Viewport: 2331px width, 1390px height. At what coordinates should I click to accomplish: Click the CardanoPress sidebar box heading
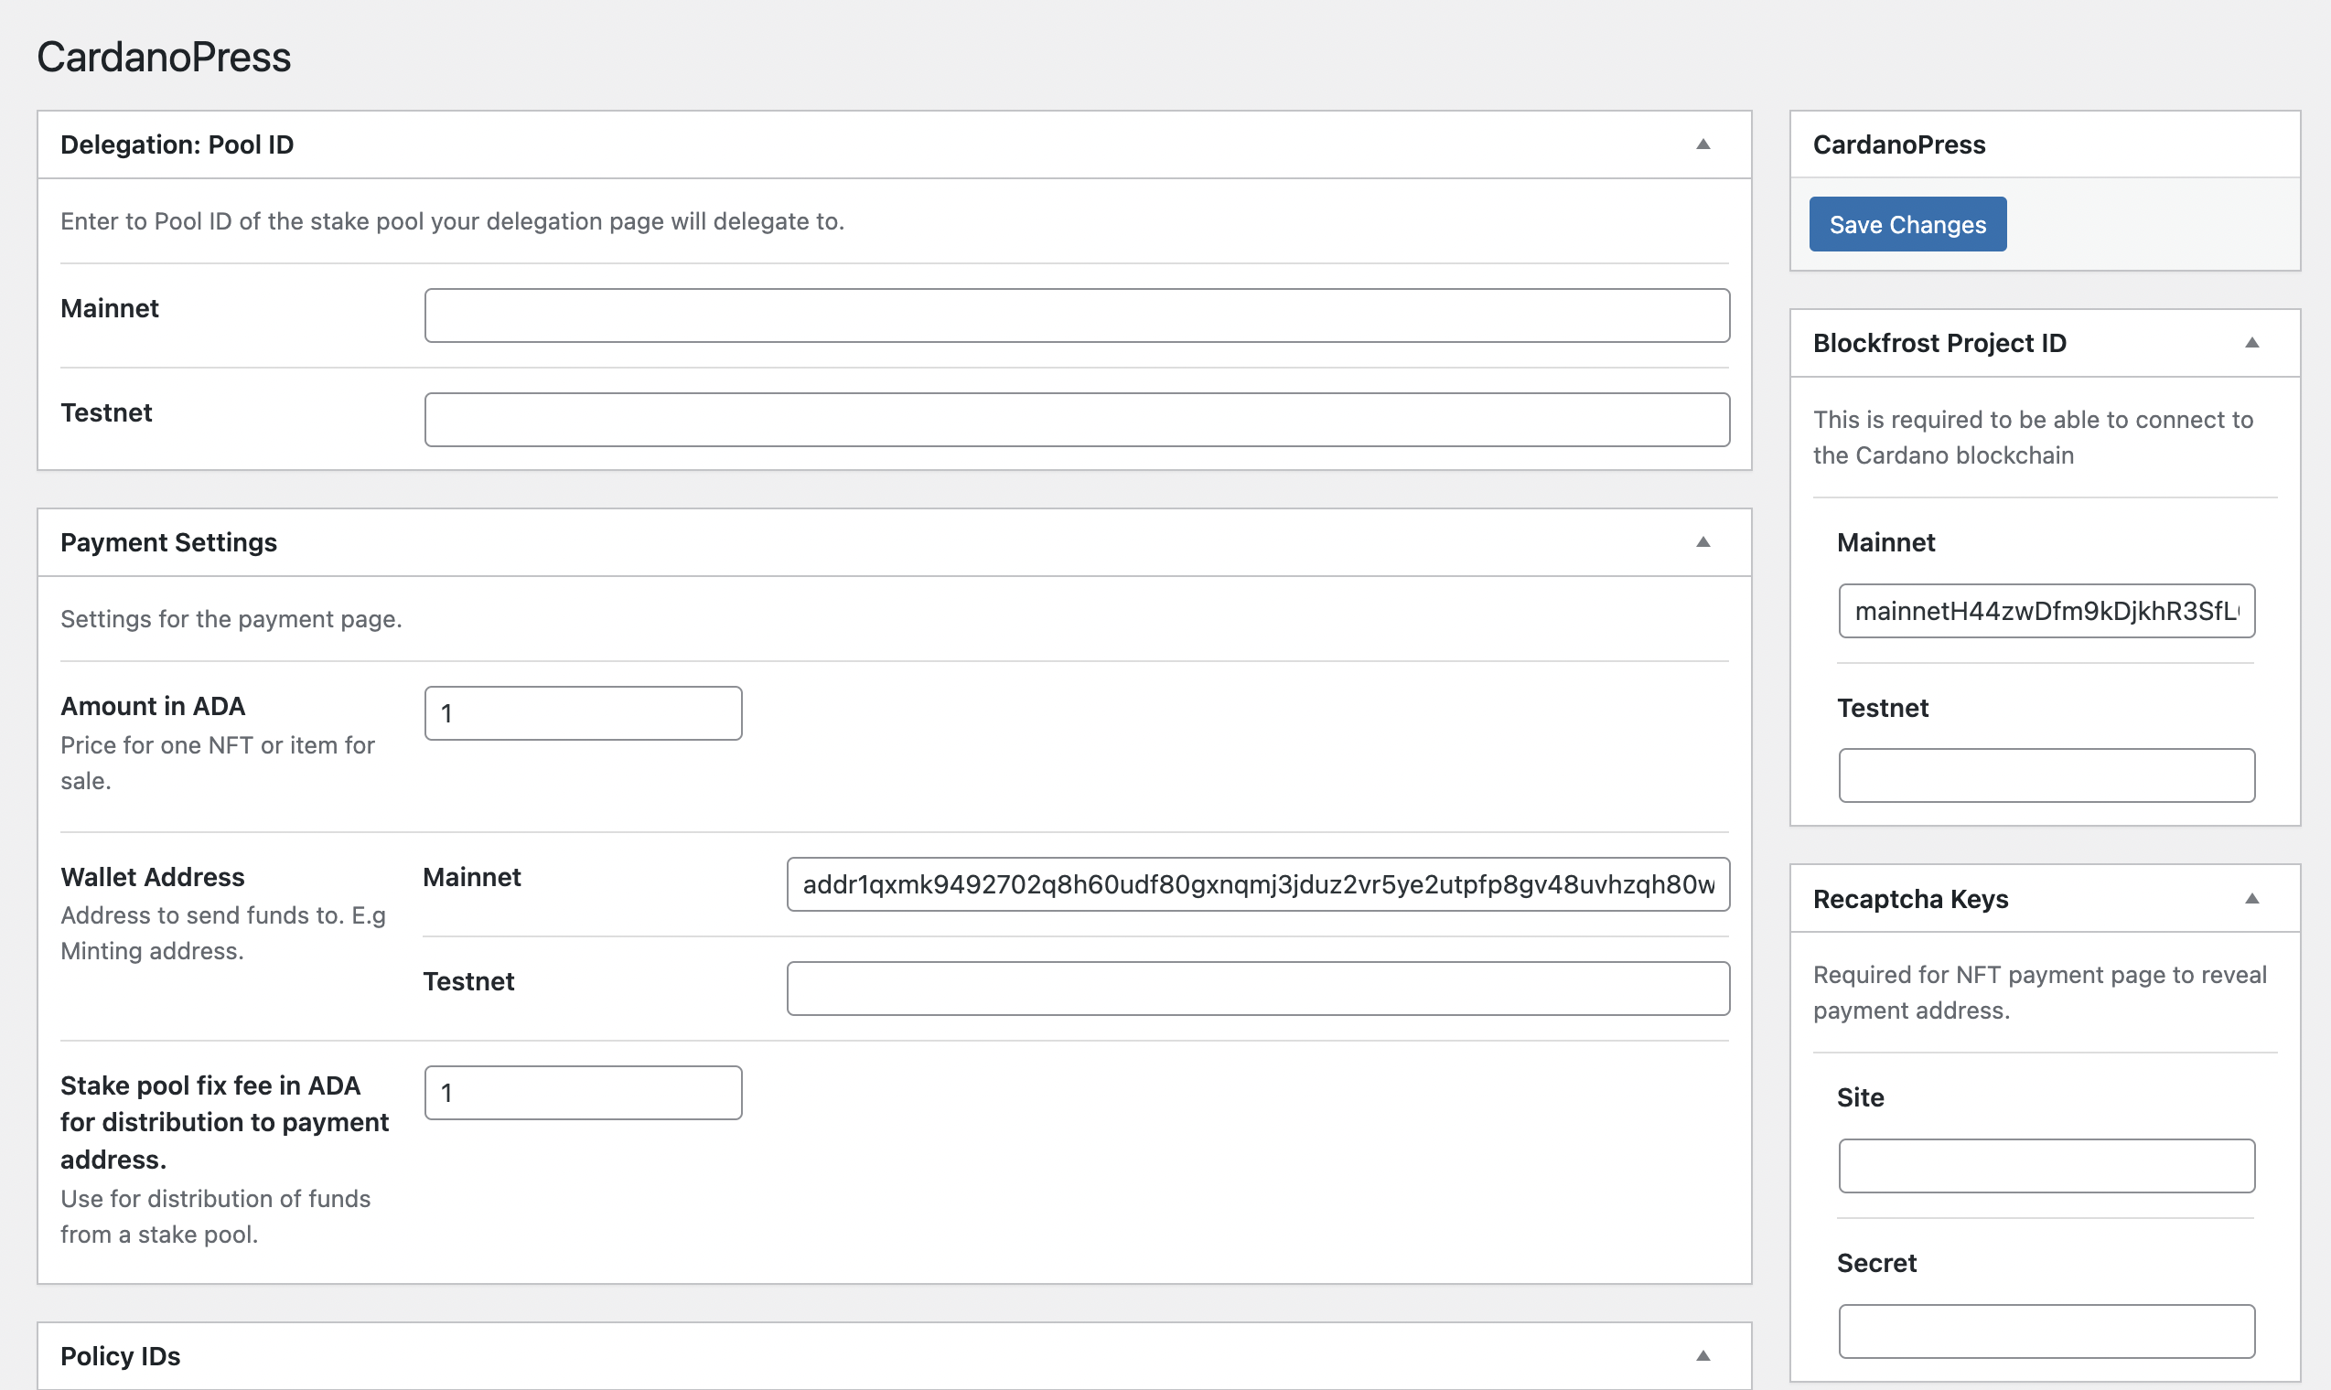coord(1898,144)
